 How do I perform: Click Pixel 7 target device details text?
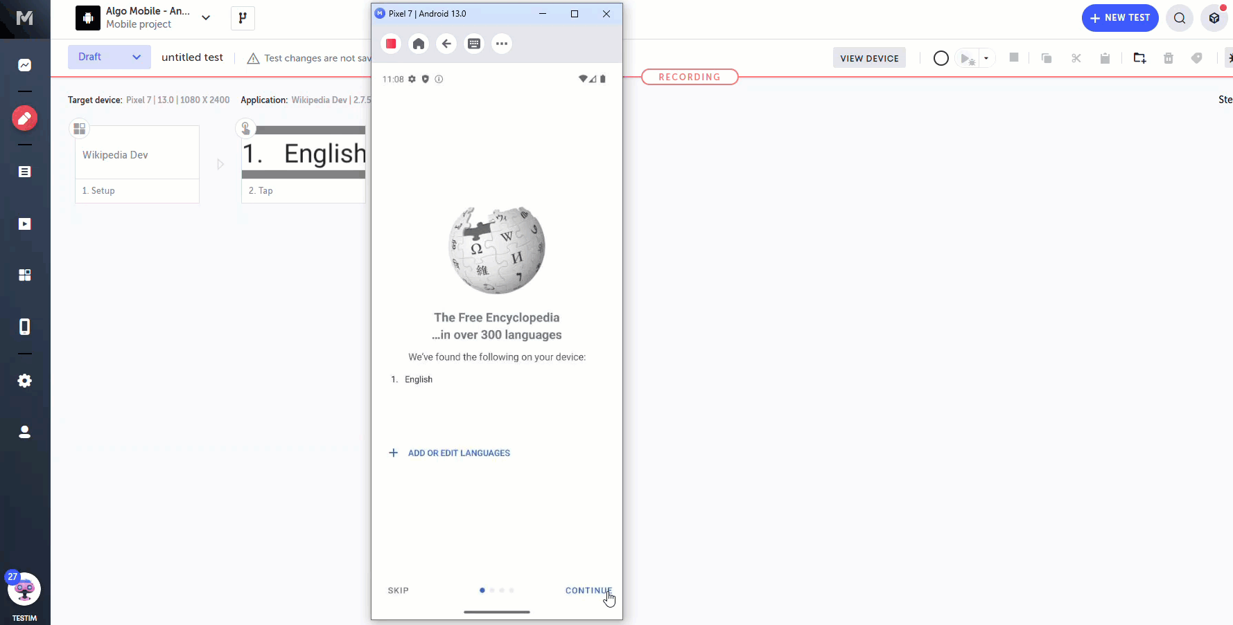tap(177, 100)
